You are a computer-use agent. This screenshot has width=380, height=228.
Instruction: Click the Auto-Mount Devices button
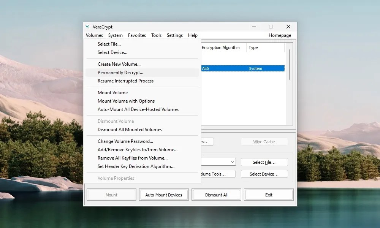coord(164,194)
